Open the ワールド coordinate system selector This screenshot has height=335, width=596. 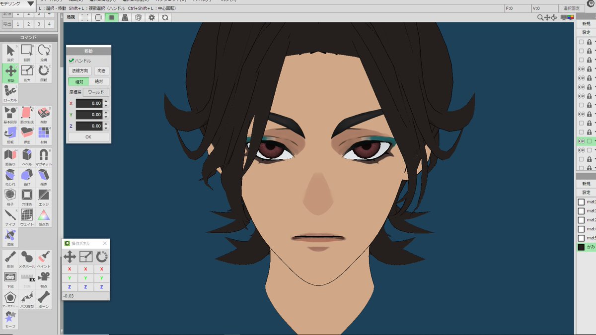[96, 92]
